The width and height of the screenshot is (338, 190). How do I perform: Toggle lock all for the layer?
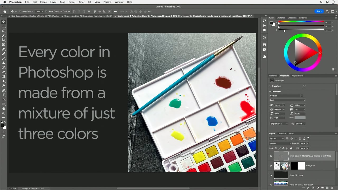tap(291, 148)
